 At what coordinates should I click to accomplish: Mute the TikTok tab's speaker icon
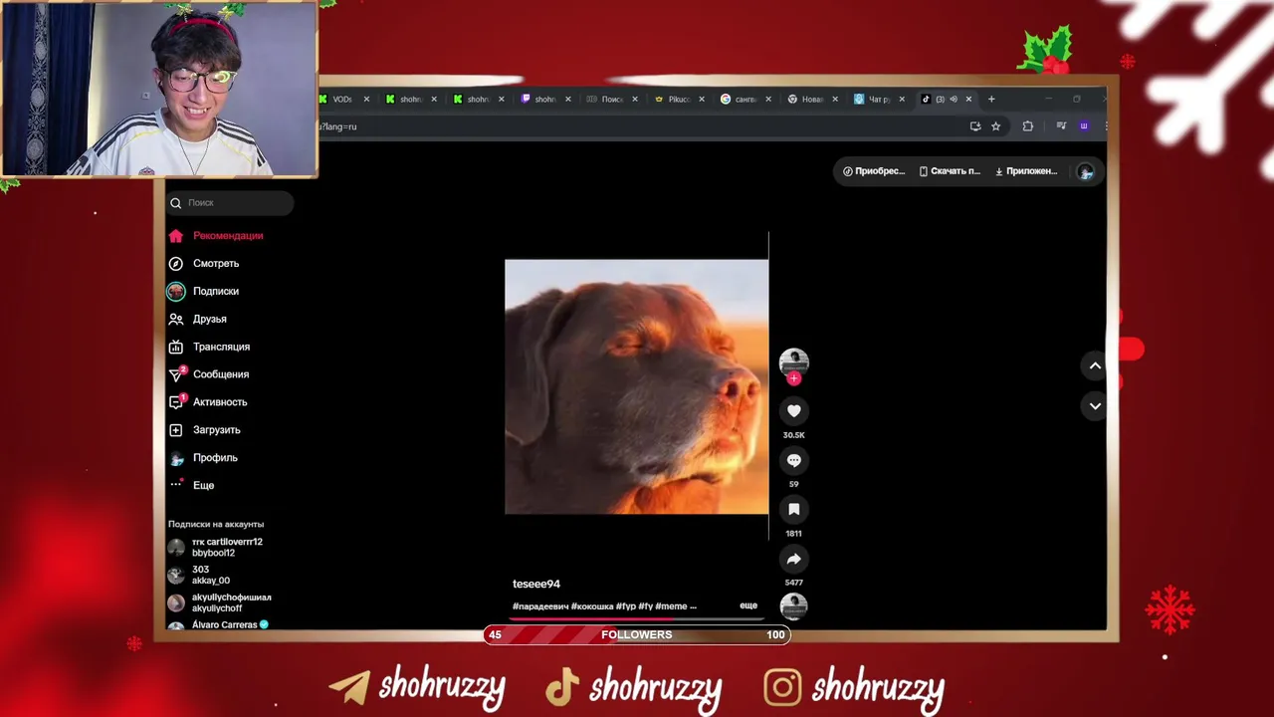tap(954, 100)
